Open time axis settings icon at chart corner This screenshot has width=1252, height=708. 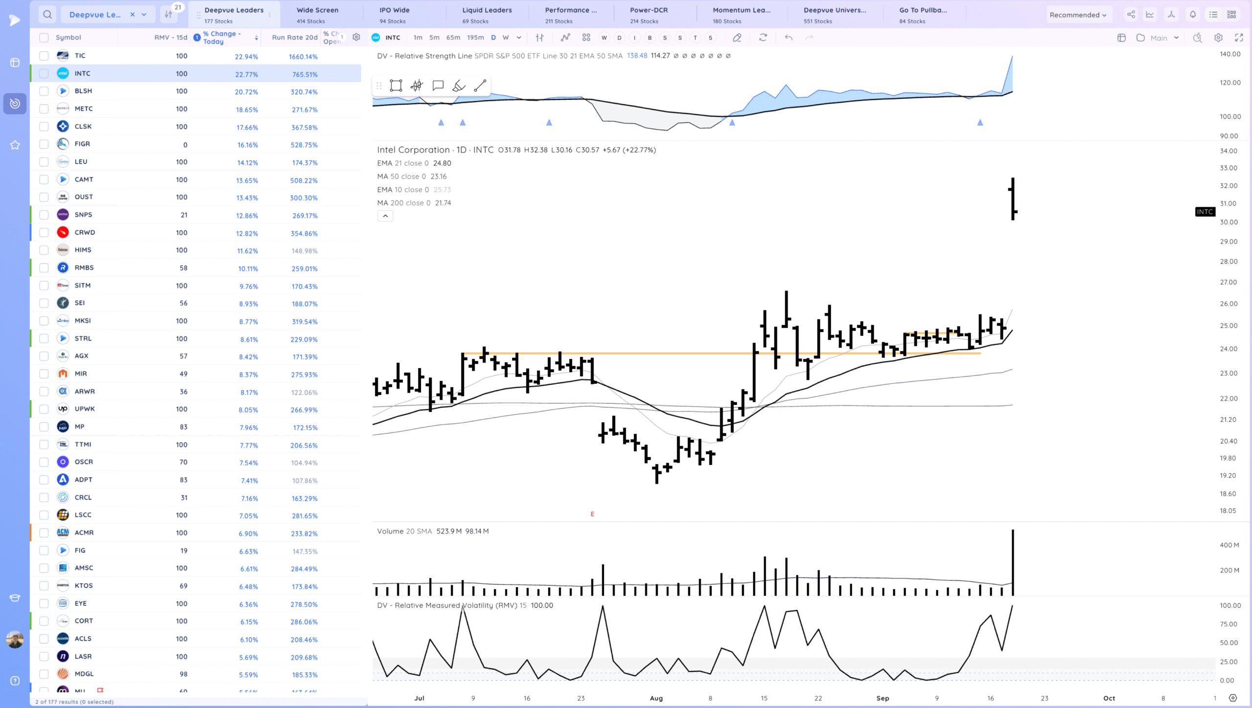[x=1233, y=698]
